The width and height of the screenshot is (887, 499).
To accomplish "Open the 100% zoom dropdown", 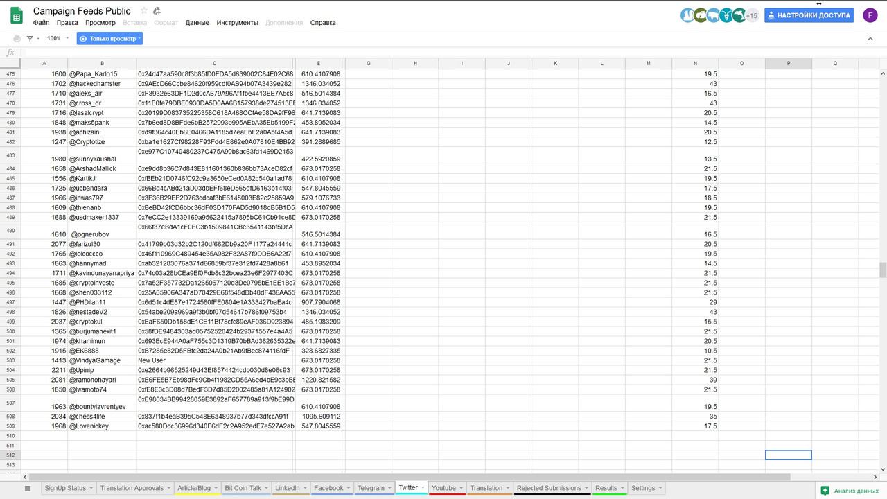I will [x=58, y=39].
